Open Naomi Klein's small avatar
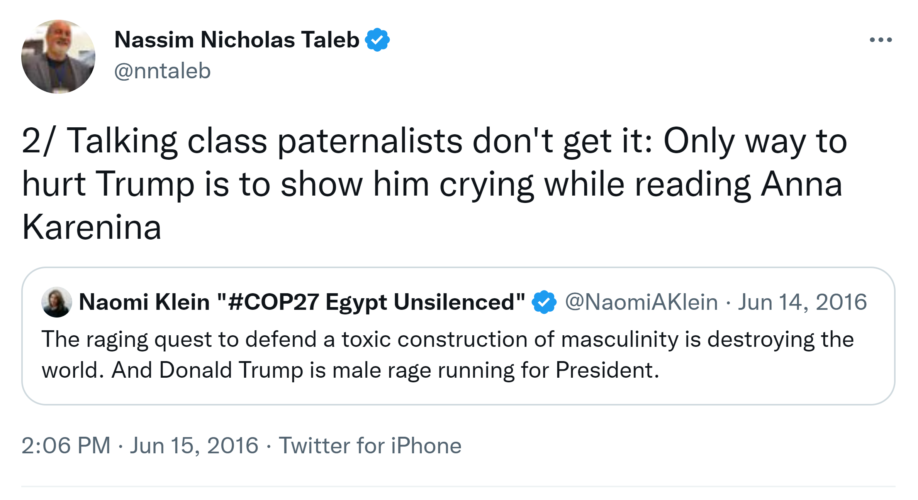This screenshot has height=500, width=918. [x=57, y=302]
